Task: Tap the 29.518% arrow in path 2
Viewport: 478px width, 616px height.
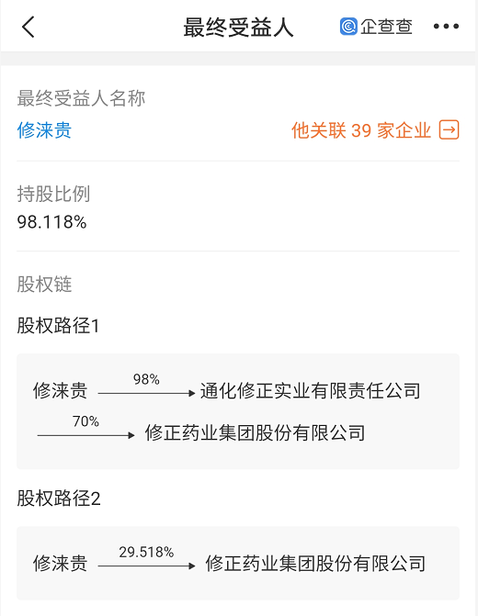Action: pyautogui.click(x=146, y=559)
